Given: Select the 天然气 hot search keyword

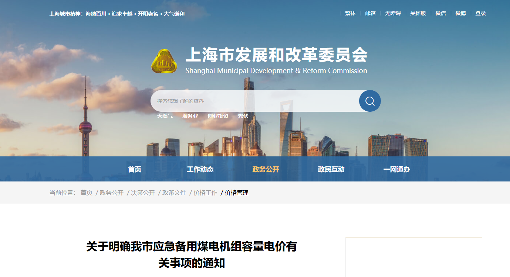Looking at the screenshot, I should (x=165, y=116).
